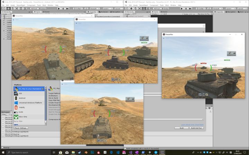The image size is (249, 155).
Task: Select Scale tool in left Unity window
Action: [17, 9]
